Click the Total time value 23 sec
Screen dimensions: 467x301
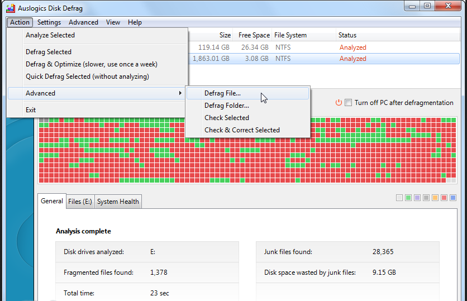pos(160,293)
